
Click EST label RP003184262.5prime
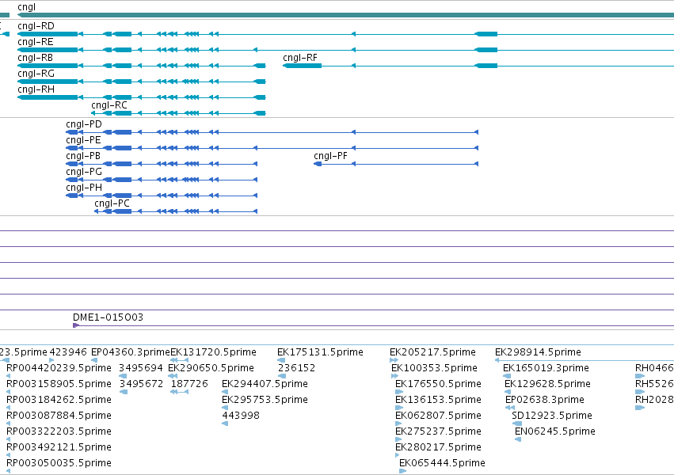click(x=59, y=401)
